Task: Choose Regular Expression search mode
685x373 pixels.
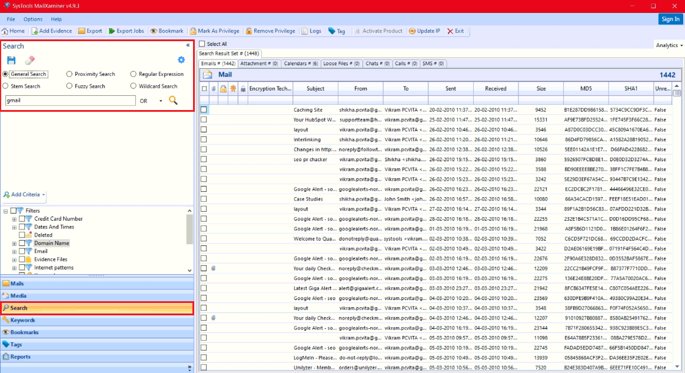Action: pos(133,74)
